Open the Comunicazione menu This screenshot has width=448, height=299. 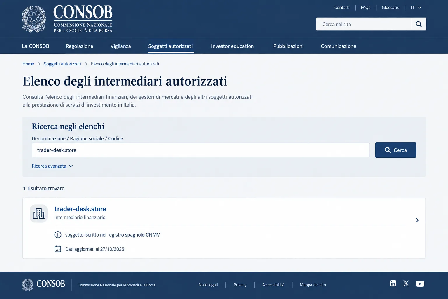(339, 46)
